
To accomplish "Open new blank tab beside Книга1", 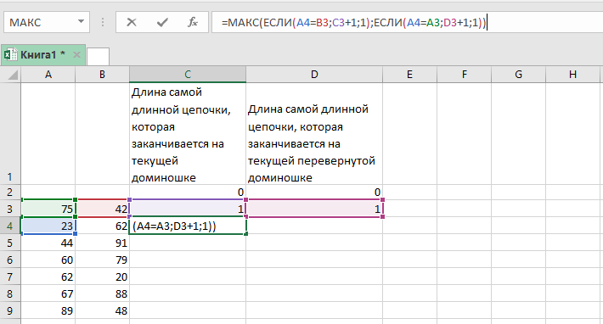I will (98, 57).
